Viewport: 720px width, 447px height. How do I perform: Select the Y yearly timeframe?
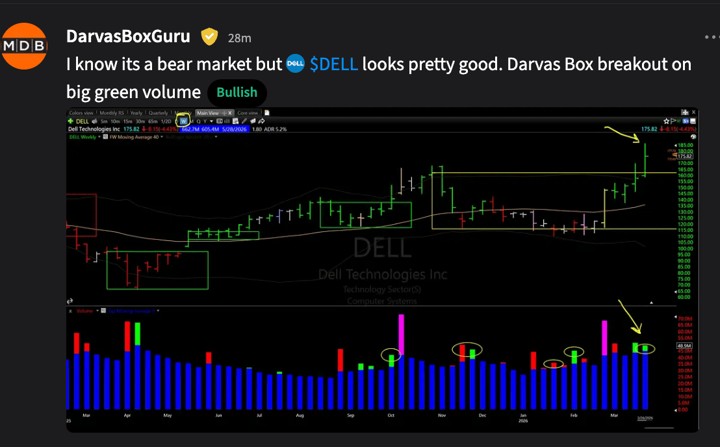(x=205, y=121)
